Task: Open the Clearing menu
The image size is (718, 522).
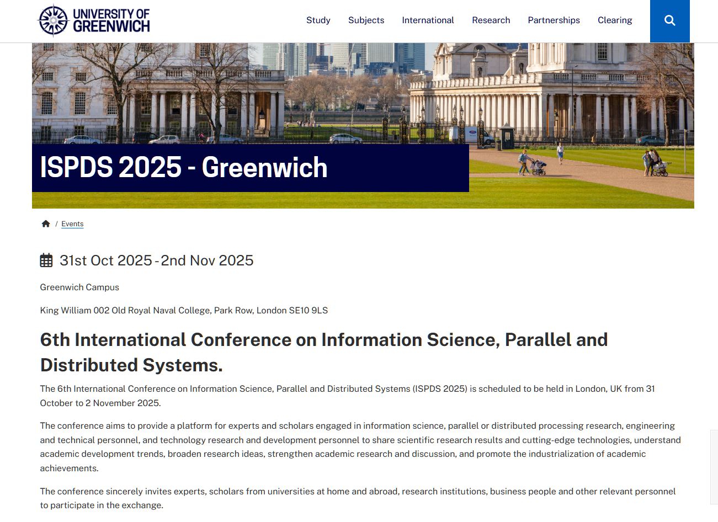Action: tap(615, 20)
